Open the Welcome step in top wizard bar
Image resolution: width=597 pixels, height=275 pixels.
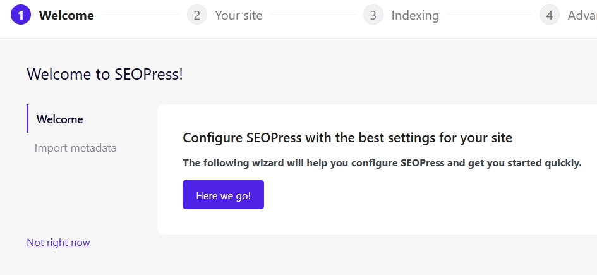[x=66, y=15]
